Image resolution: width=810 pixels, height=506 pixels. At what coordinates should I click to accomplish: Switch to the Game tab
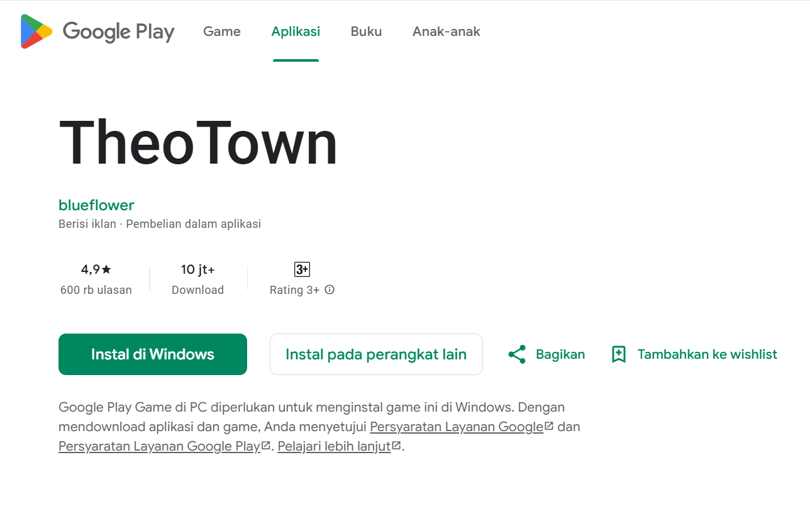click(221, 31)
